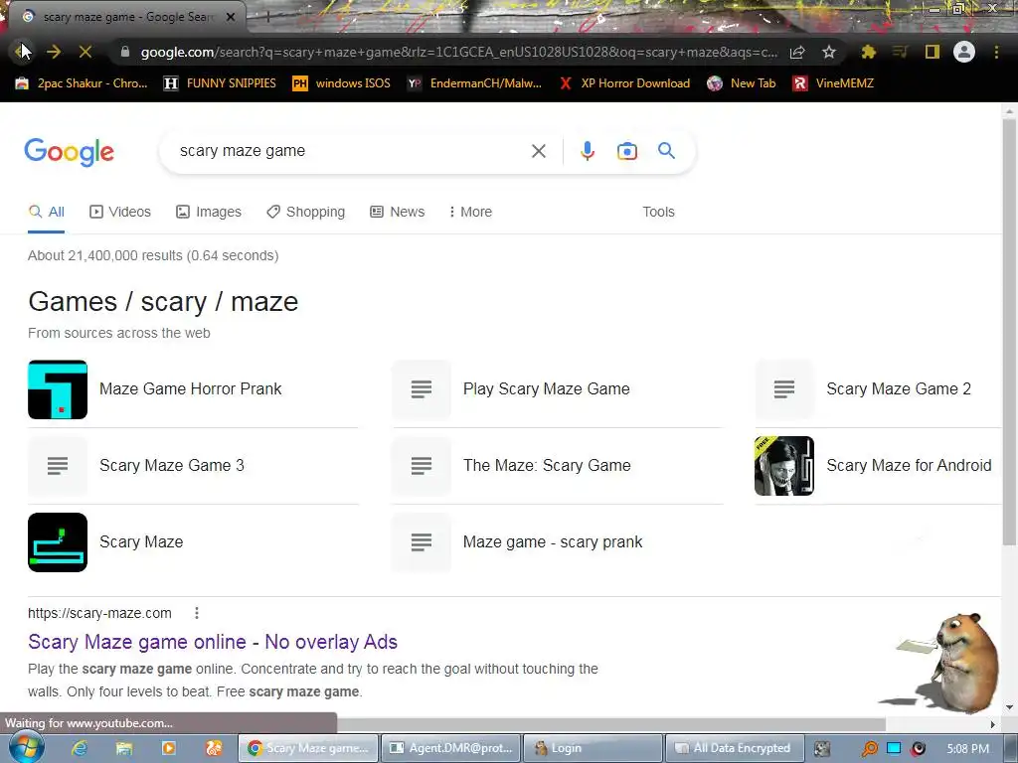The image size is (1018, 763).
Task: Open the EndermanCH/Malw... bookmark
Action: point(474,83)
